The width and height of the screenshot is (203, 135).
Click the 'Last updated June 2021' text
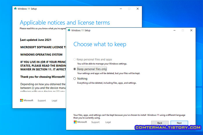36,40
